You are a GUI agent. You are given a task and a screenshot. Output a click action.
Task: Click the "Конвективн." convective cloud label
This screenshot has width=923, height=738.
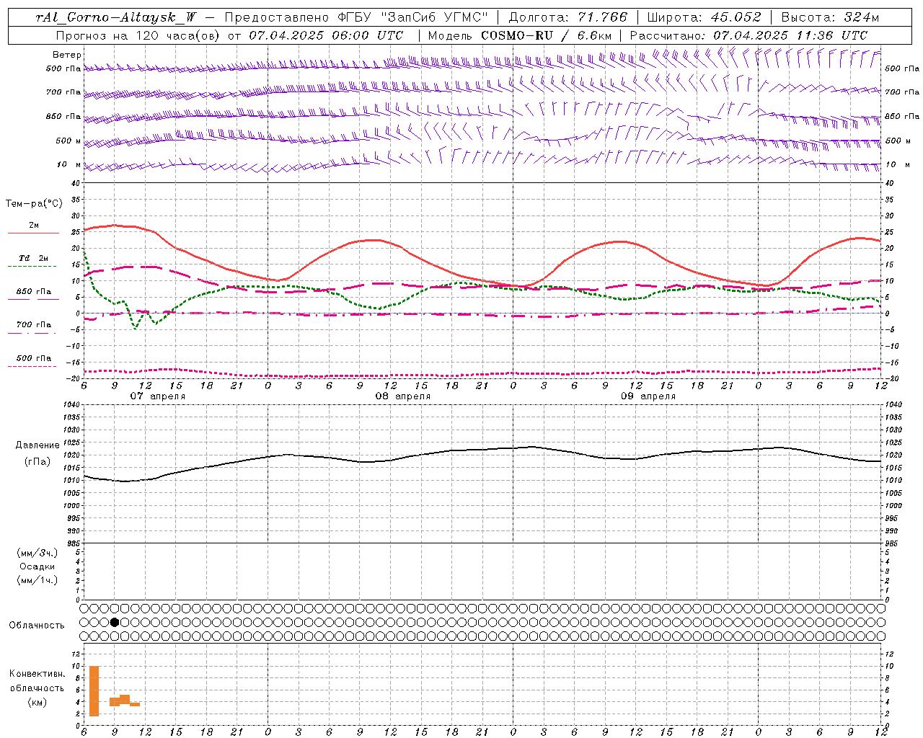click(x=37, y=674)
